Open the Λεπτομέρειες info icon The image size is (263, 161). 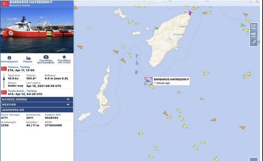click(x=9, y=58)
